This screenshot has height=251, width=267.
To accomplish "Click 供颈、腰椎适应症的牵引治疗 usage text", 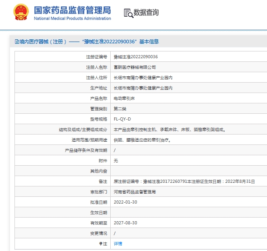I will 142,140.
